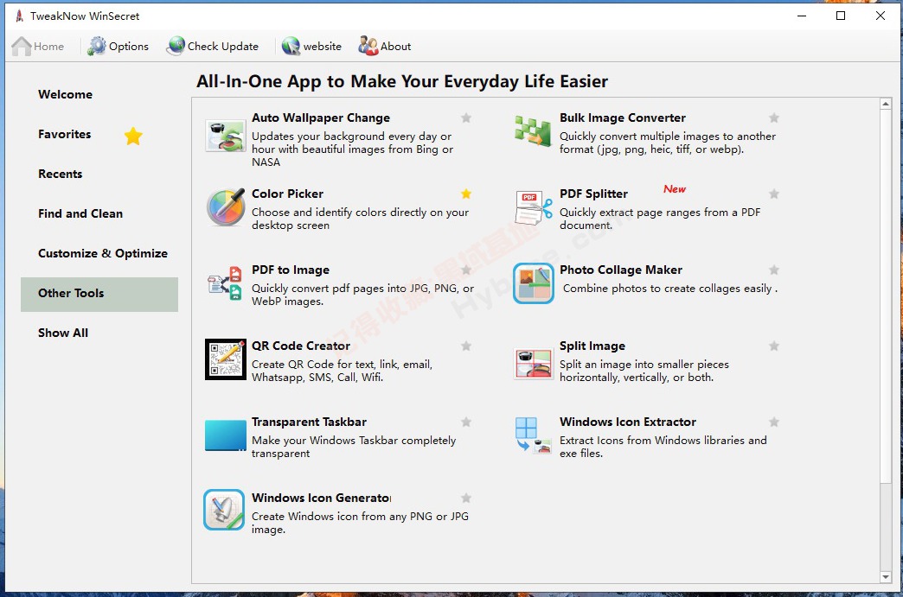Click the Photo Collage Maker title
This screenshot has width=903, height=597.
[x=621, y=270]
